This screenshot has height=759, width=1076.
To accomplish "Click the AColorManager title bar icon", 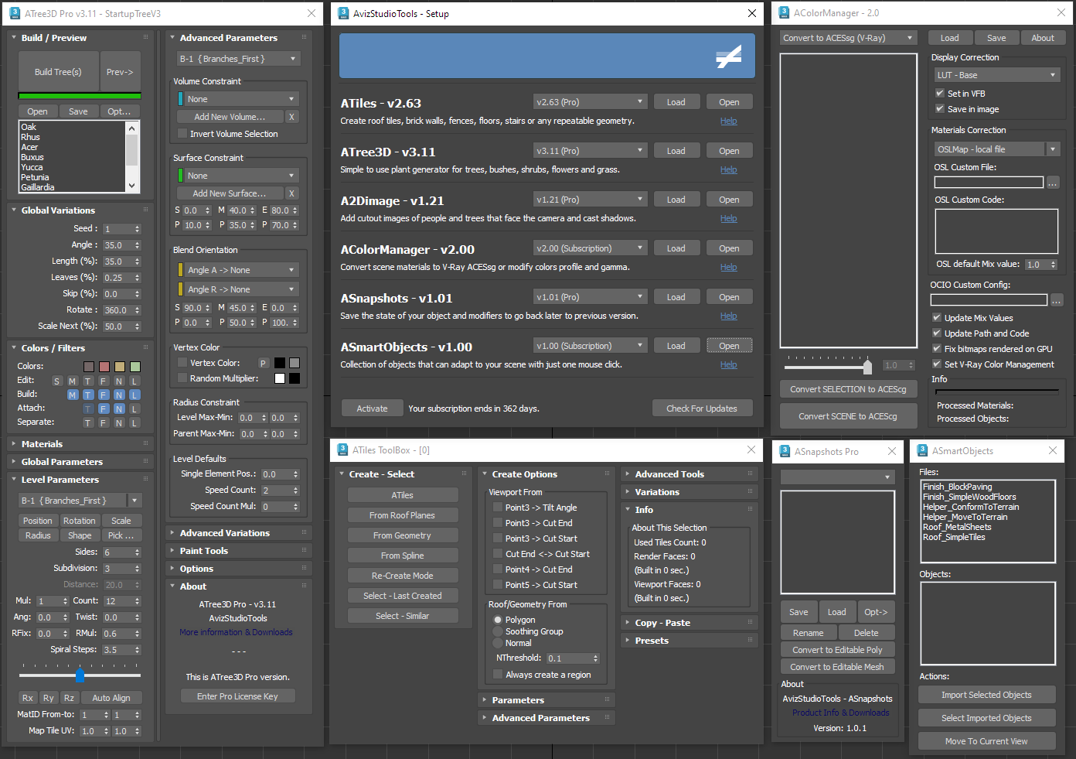I will [x=784, y=12].
